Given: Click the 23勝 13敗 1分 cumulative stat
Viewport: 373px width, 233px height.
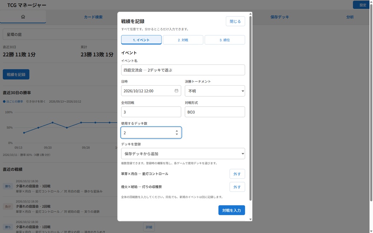Looking at the screenshot, I should click(x=97, y=55).
